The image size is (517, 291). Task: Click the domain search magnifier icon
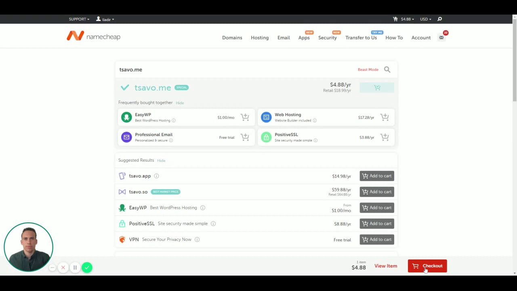[387, 70]
